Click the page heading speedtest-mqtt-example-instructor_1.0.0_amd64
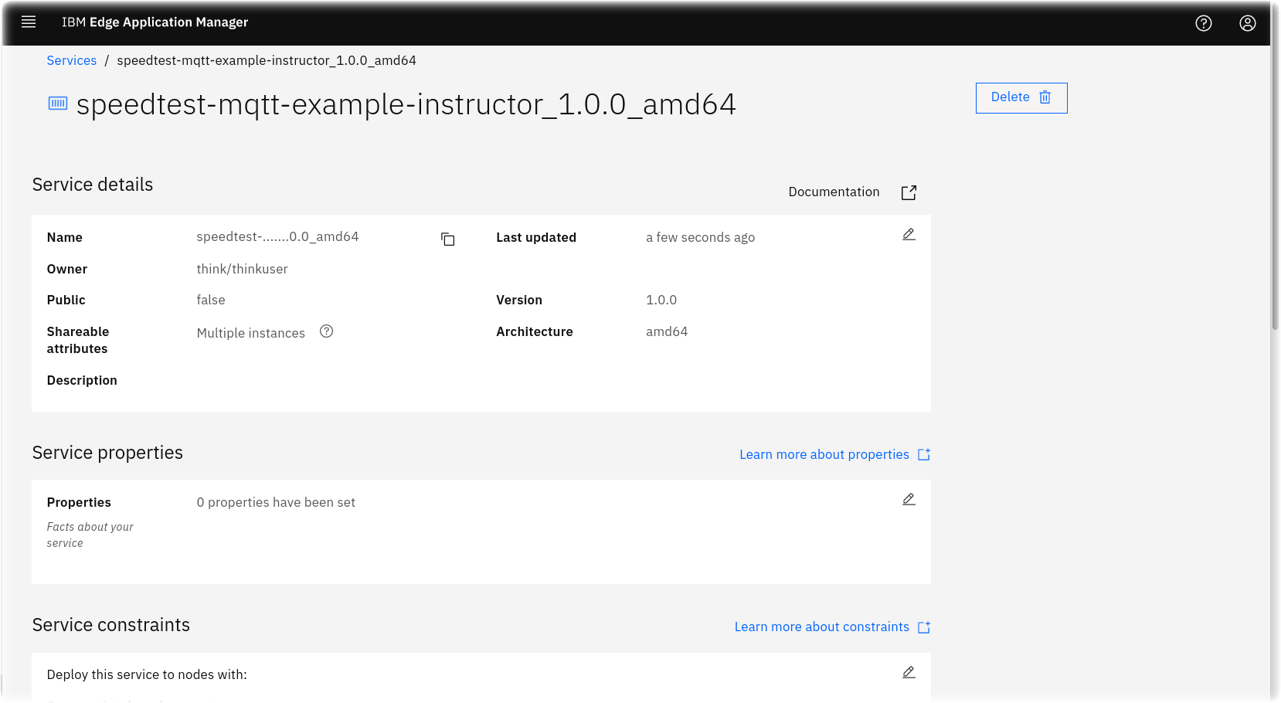Image resolution: width=1281 pixels, height=703 pixels. tap(406, 104)
